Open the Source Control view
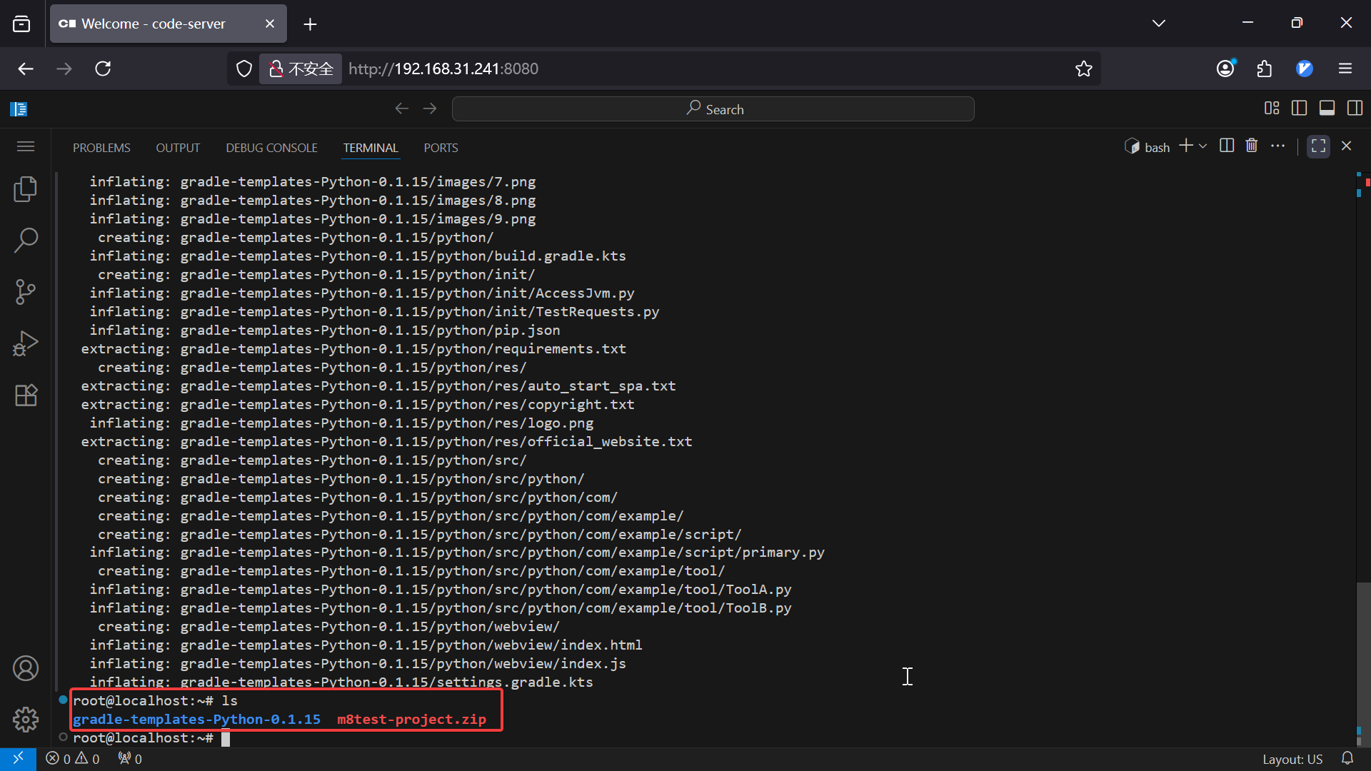Screen dimensions: 1371x771 (26, 292)
